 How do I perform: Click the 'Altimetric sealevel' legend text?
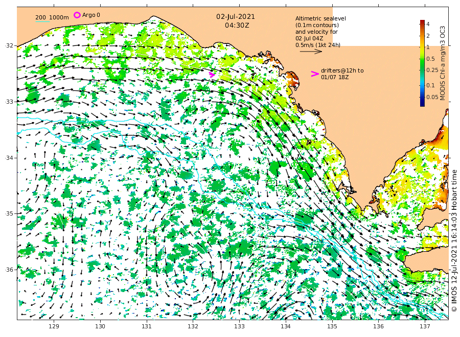click(x=320, y=18)
